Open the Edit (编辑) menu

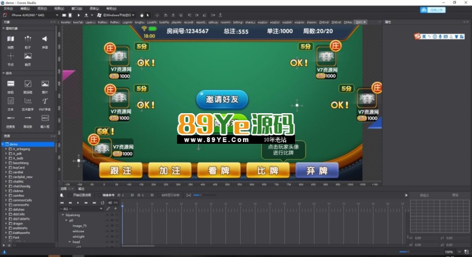click(x=25, y=8)
